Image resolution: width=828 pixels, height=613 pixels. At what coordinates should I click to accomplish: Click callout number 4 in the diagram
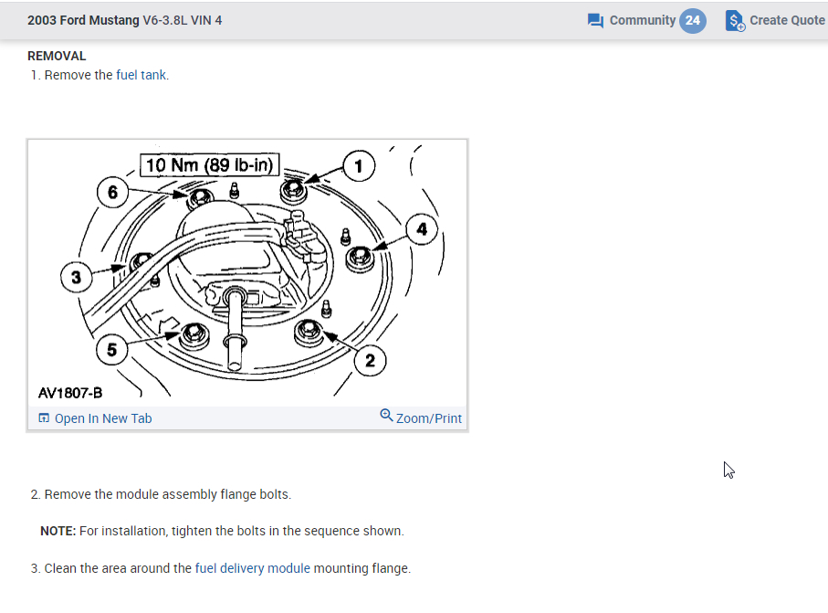[x=421, y=229]
